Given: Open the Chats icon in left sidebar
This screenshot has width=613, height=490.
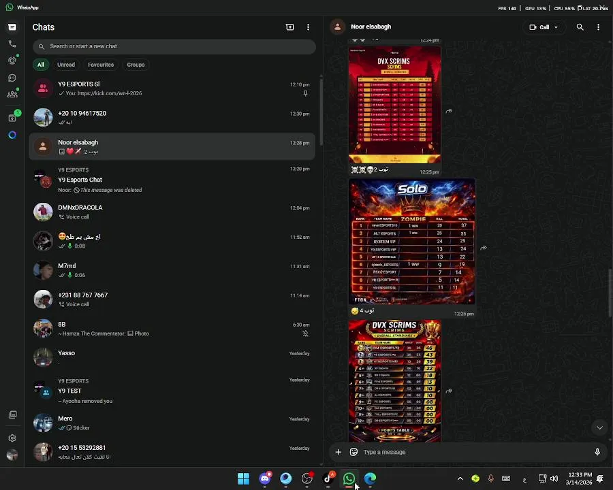Looking at the screenshot, I should tap(12, 27).
